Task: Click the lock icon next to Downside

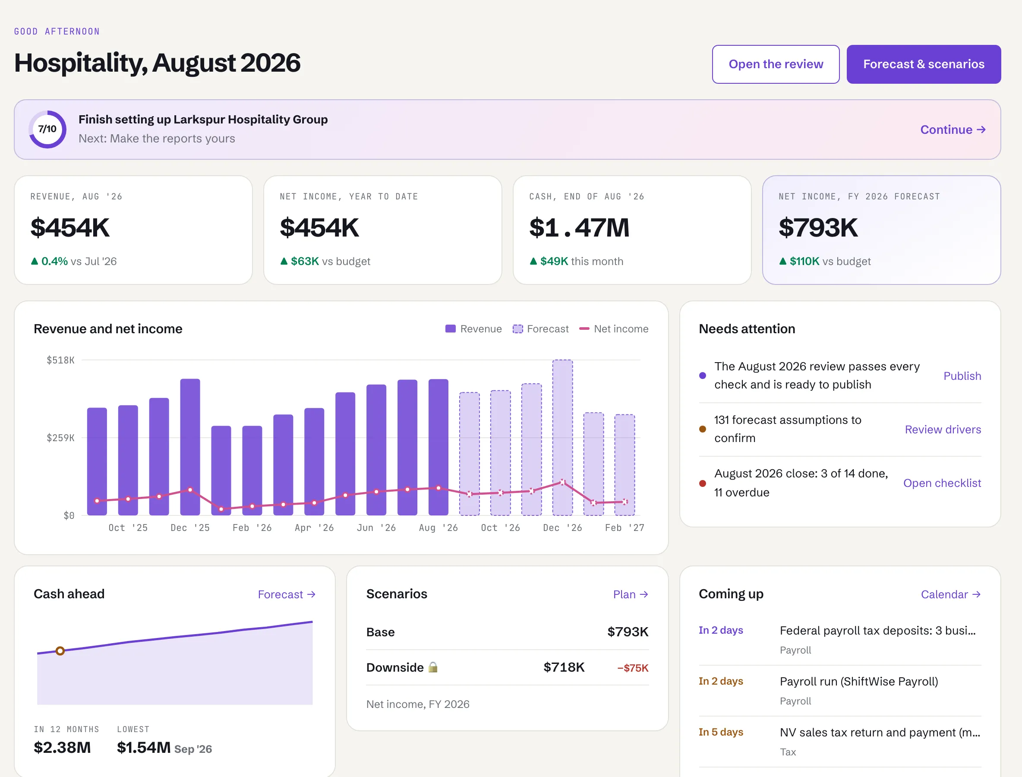Action: coord(433,667)
